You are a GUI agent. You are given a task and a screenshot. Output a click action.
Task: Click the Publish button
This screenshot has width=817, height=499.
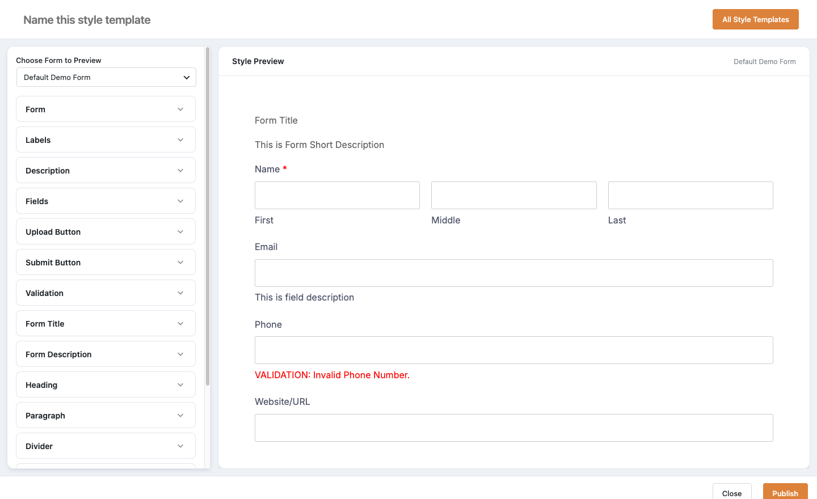coord(785,492)
